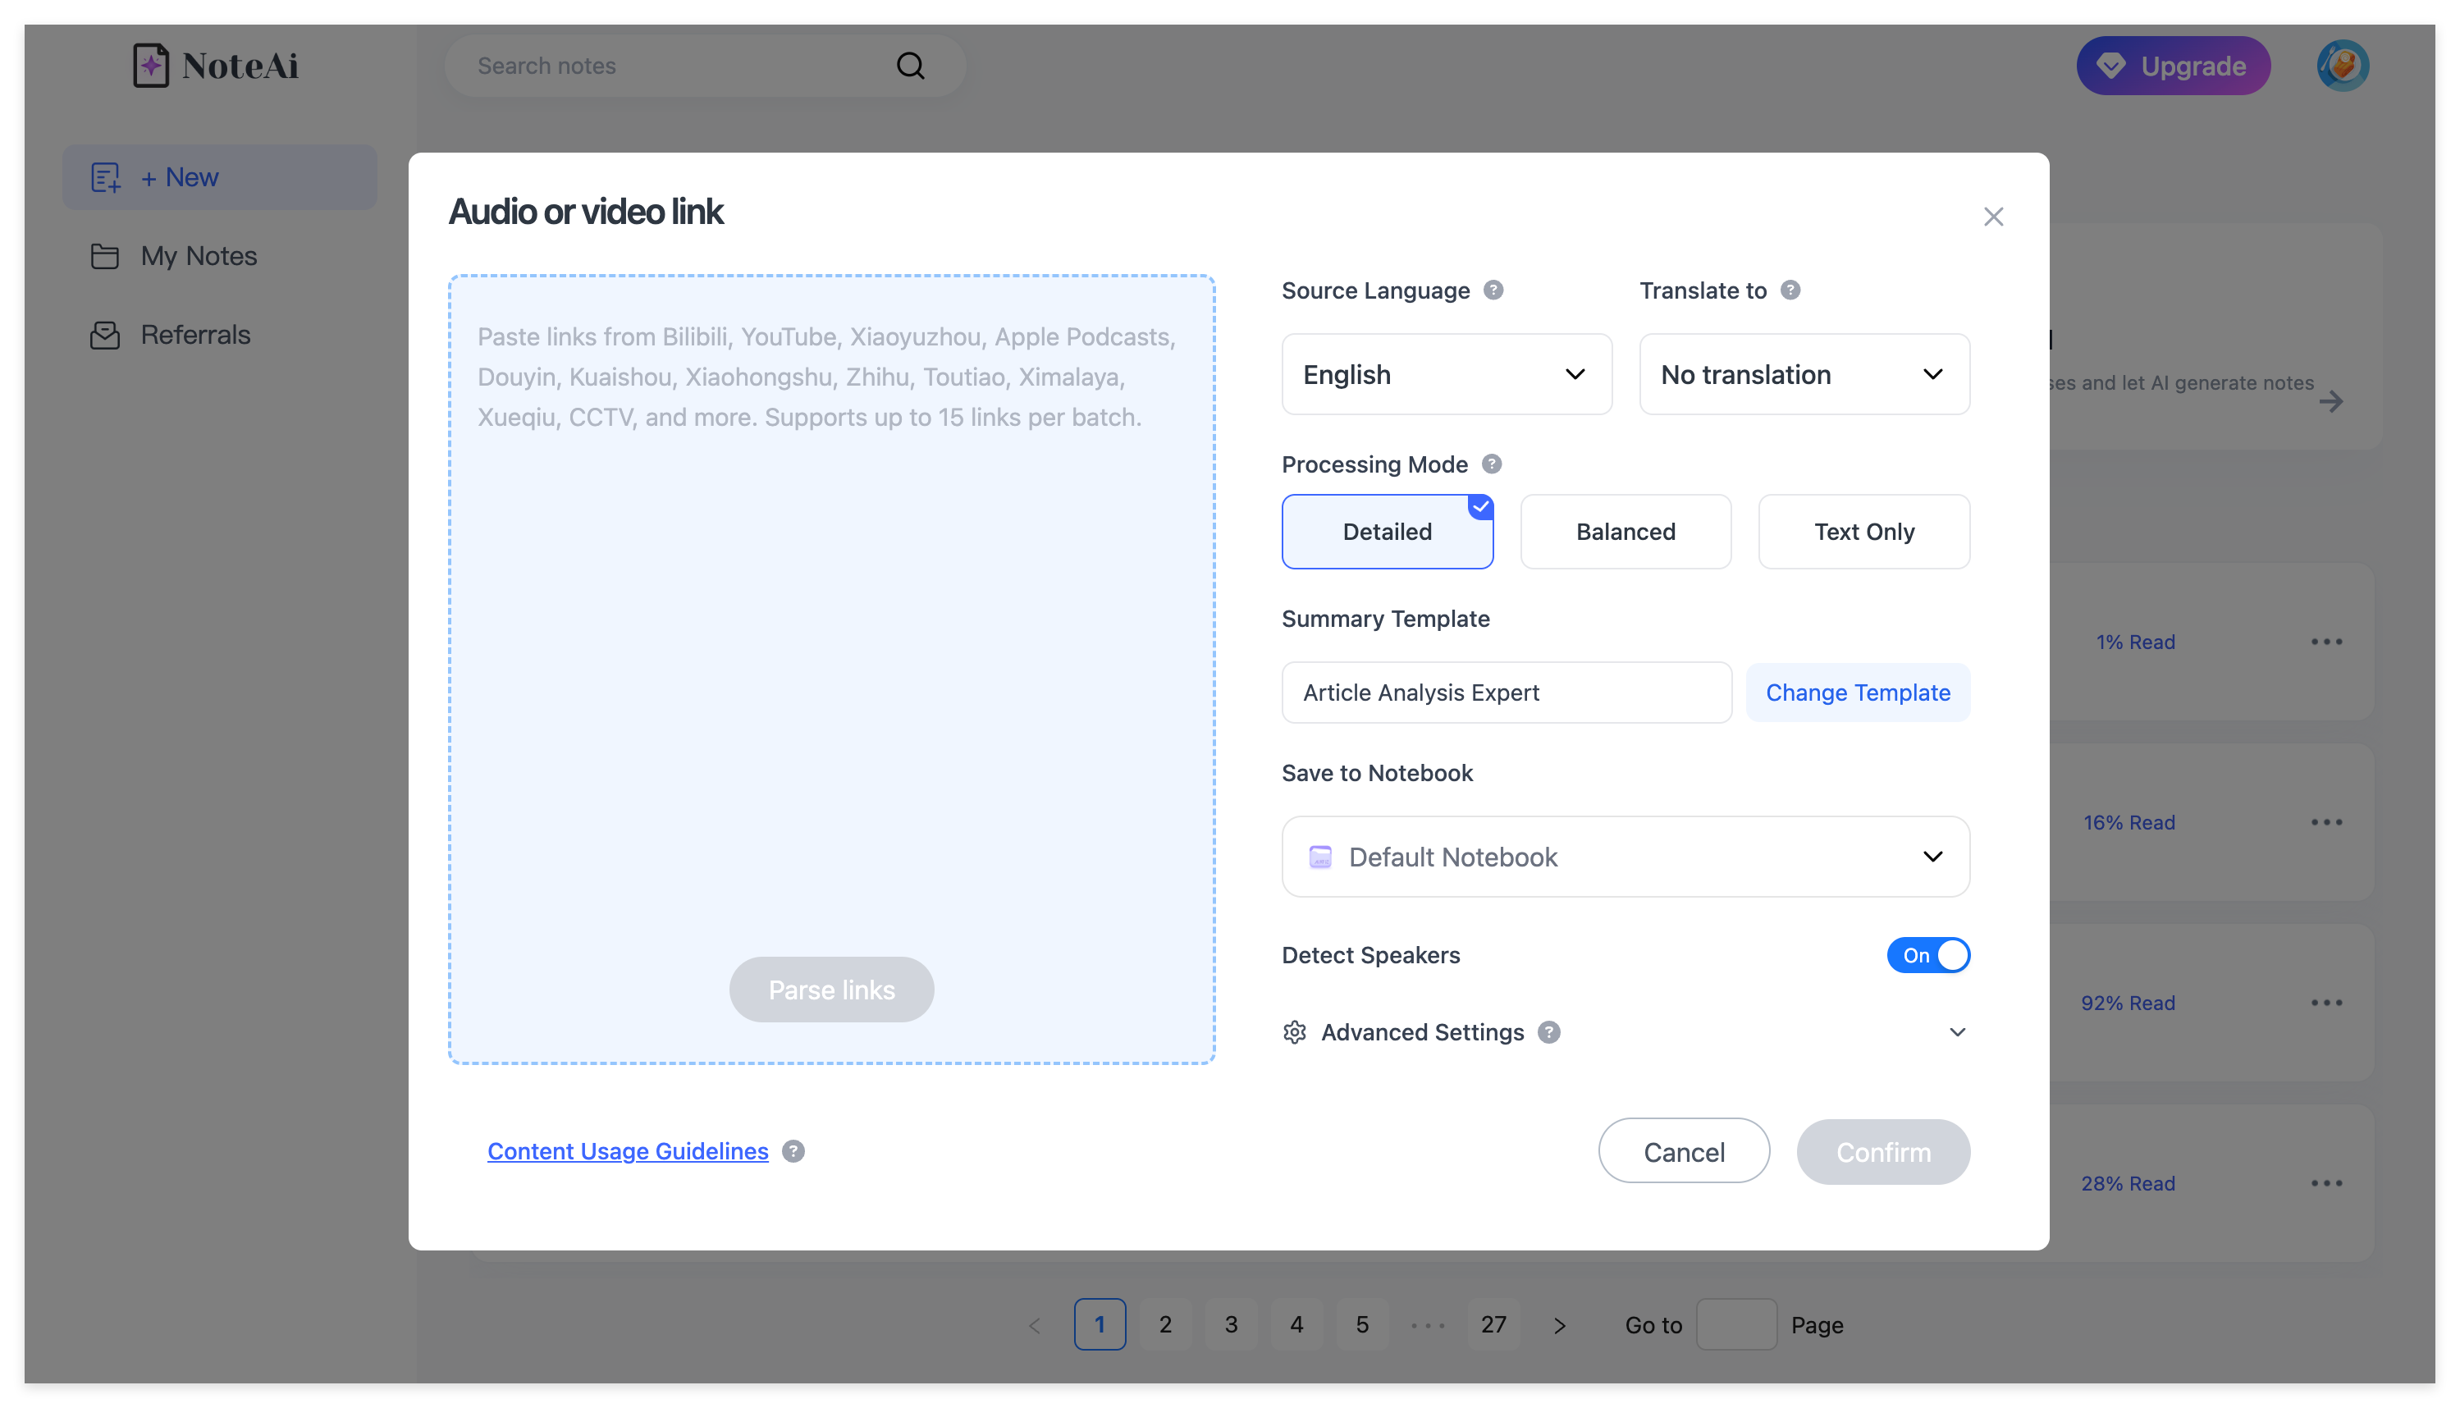This screenshot has width=2460, height=1408.
Task: Toggle Detect Speakers switch off
Action: tap(1927, 955)
